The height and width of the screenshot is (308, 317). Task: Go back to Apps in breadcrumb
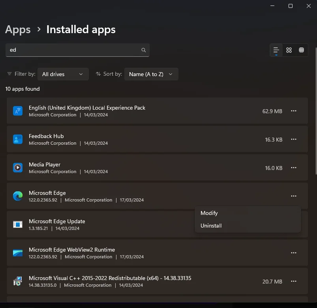pyautogui.click(x=18, y=30)
